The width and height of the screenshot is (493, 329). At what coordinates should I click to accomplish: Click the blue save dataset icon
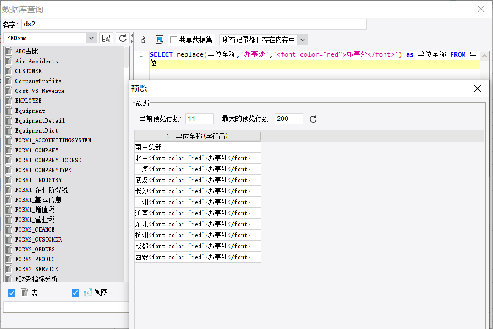point(160,40)
